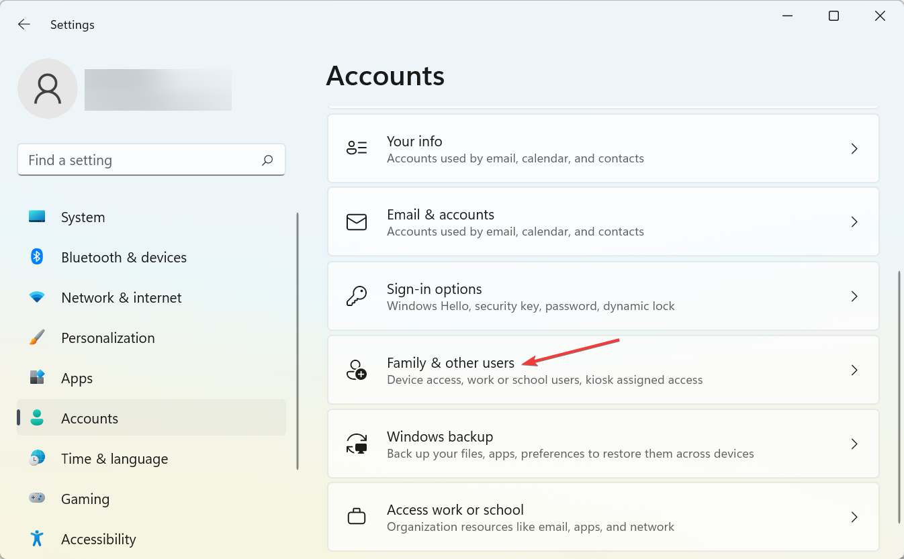The image size is (904, 559).
Task: Click the Time & language globe icon
Action: 37,458
